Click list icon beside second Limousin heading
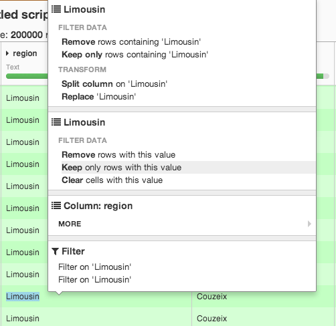Image resolution: width=336 pixels, height=326 pixels. click(x=56, y=122)
